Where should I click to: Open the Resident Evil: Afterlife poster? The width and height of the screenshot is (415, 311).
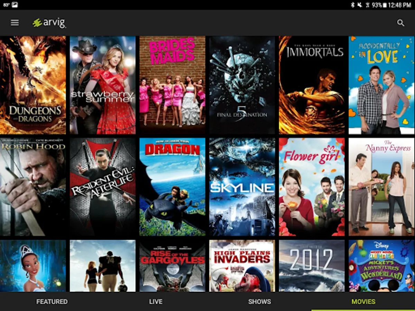tap(103, 187)
